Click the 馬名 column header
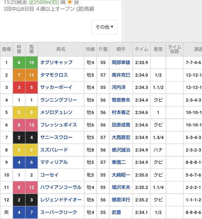Image resolution: width=202 pixels, height=219 pixels. click(x=61, y=49)
